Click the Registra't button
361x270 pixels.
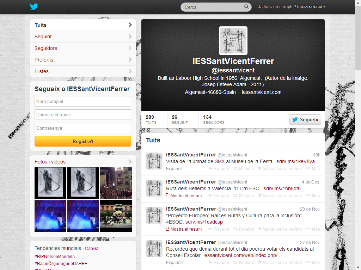coord(83,141)
